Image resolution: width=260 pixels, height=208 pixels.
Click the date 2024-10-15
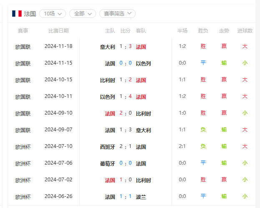(x=58, y=80)
